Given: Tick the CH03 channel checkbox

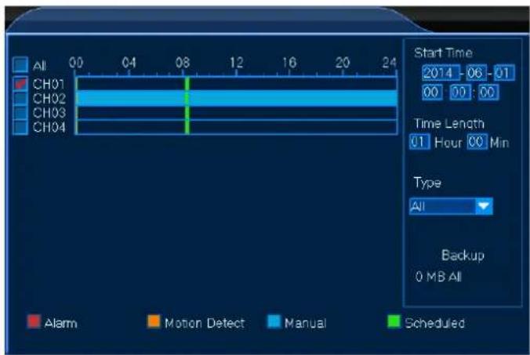Looking at the screenshot, I should (20, 113).
